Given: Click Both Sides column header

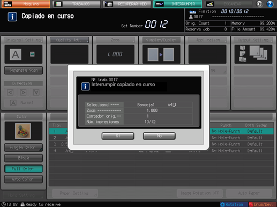Looking at the screenshot, I should [256, 125].
